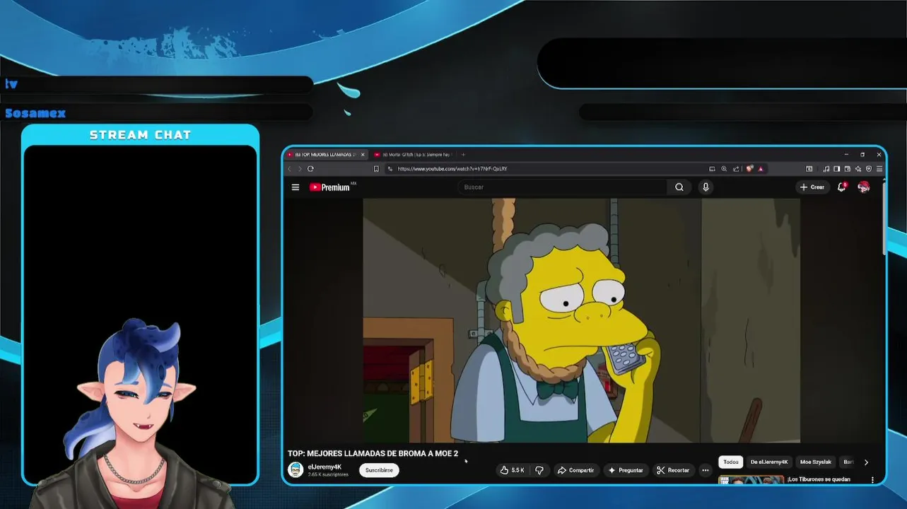Subscribe with the Suscribirse button
Screen dimensions: 907x509
click(x=379, y=470)
